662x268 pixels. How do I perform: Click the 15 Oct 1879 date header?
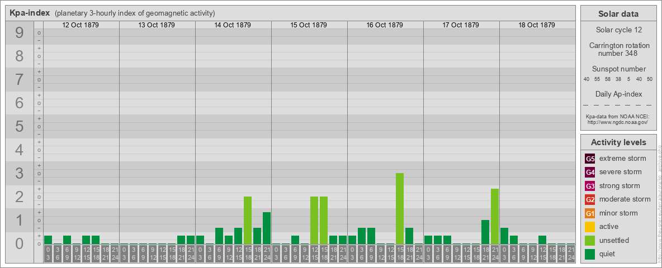point(308,25)
